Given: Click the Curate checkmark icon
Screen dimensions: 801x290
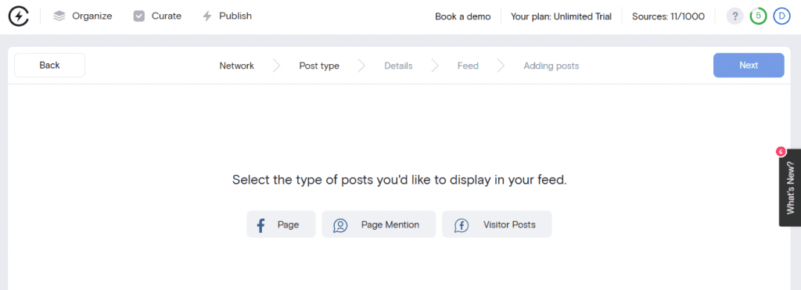Looking at the screenshot, I should (139, 16).
